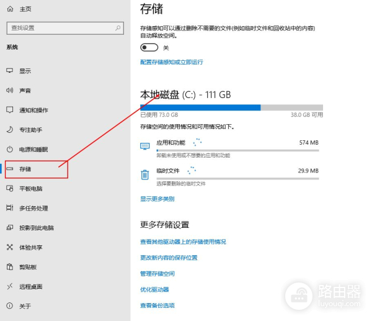372x321 pixels.
Task: Click the 临时文件 usage bar
Action: (237, 178)
